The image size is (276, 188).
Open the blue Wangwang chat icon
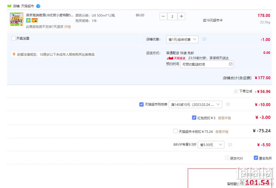[38, 6]
